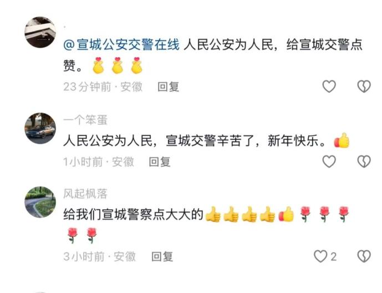The width and height of the screenshot is (382, 293).
Task: Reply to 一个笨蛋's comment
Action: [160, 162]
